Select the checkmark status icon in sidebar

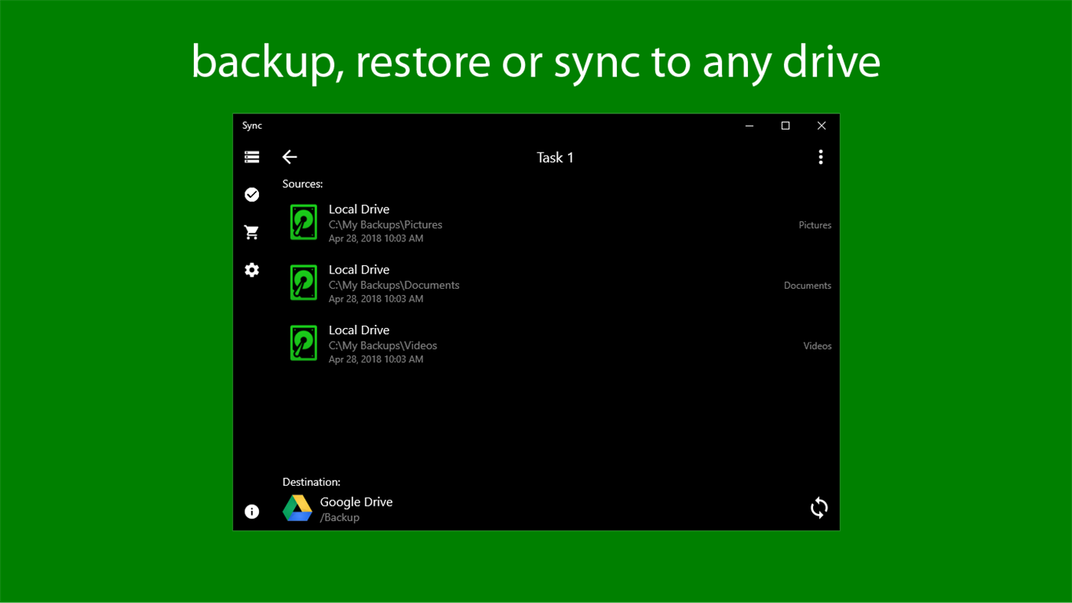click(252, 195)
